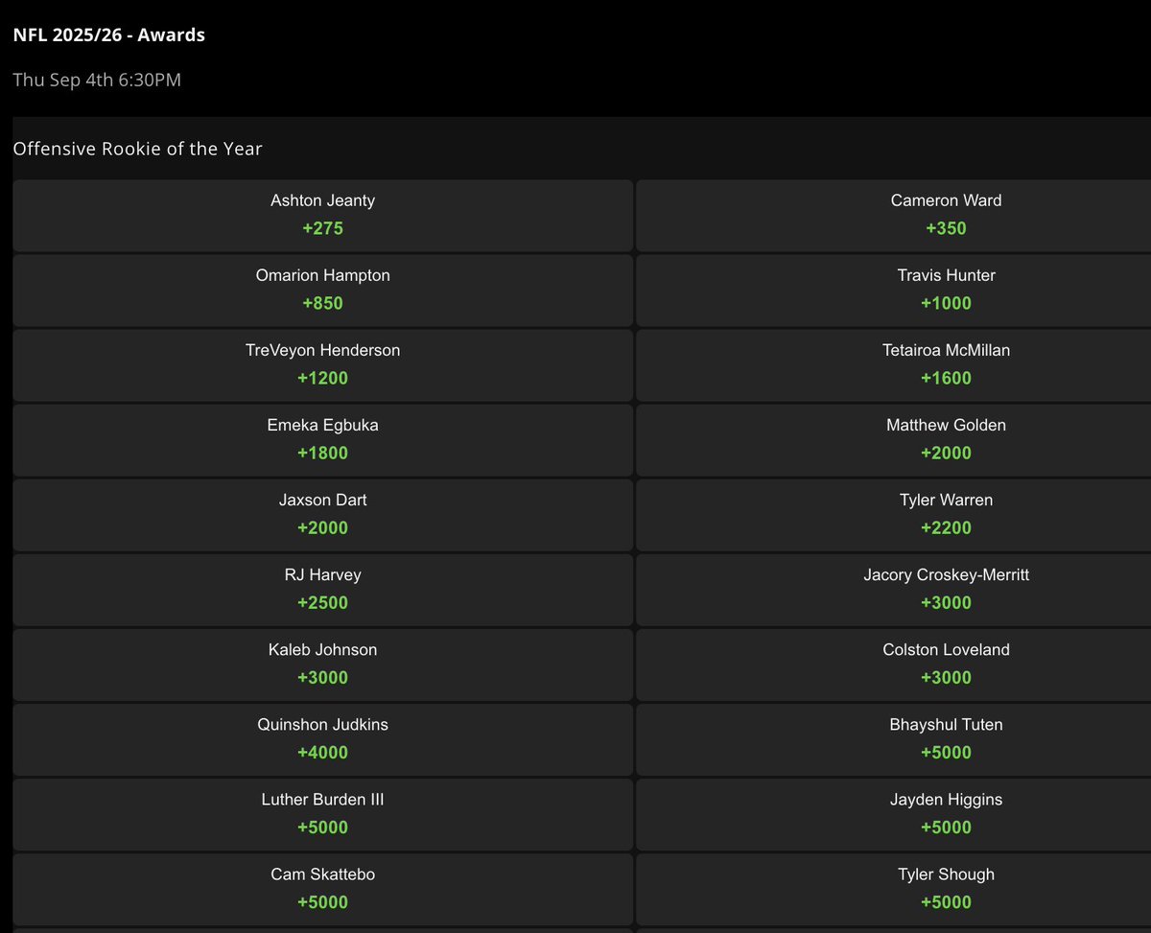
Task: Click the Thu Sep 4th 6:30PM date
Action: click(x=97, y=80)
